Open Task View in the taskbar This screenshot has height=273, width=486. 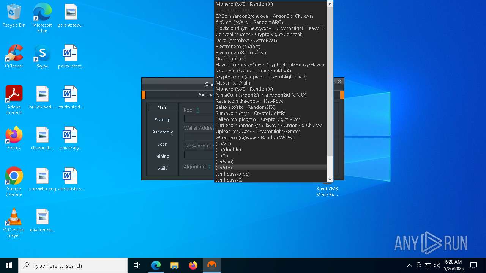pos(137,265)
